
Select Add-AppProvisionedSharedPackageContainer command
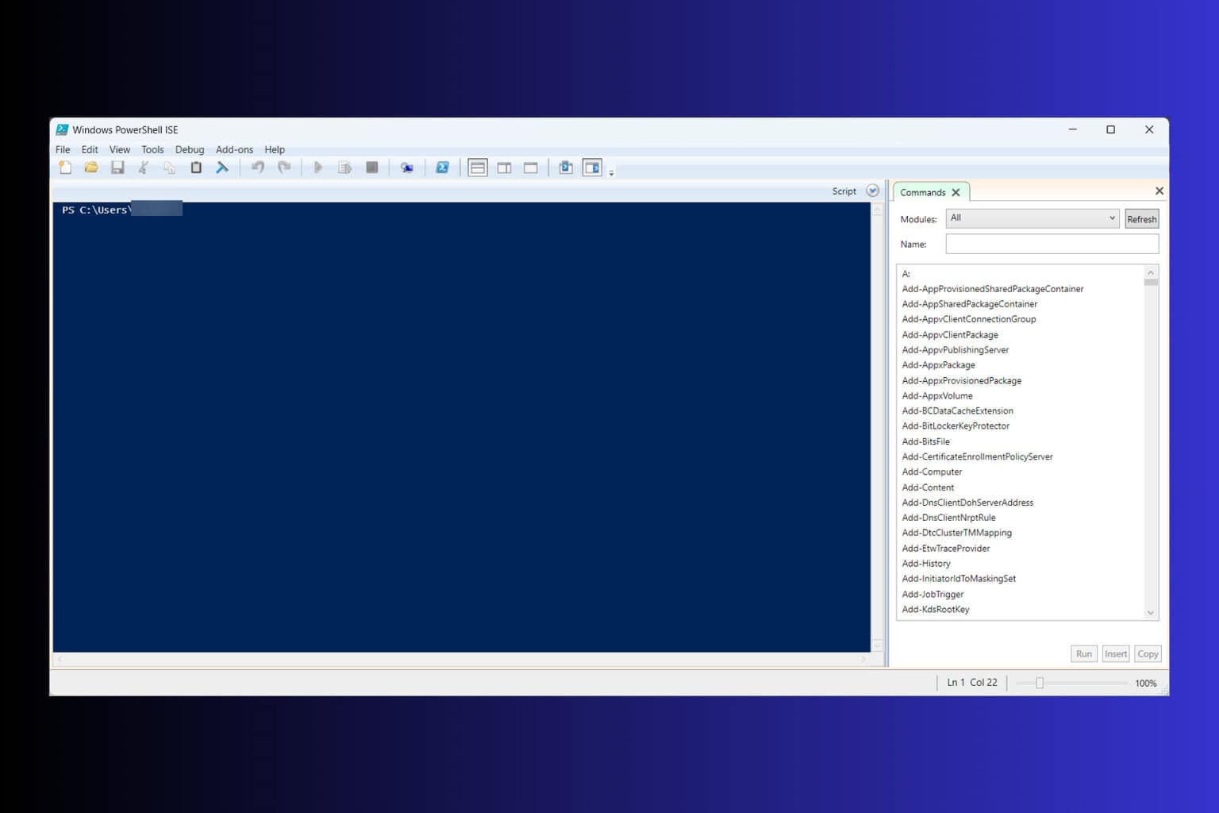[x=993, y=289]
